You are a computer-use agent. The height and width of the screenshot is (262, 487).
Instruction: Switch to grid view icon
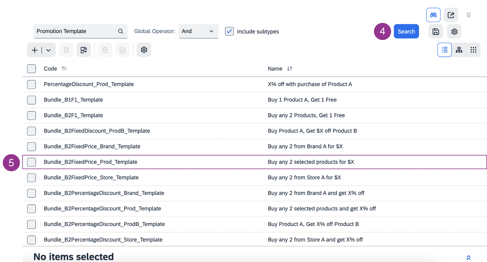473,50
